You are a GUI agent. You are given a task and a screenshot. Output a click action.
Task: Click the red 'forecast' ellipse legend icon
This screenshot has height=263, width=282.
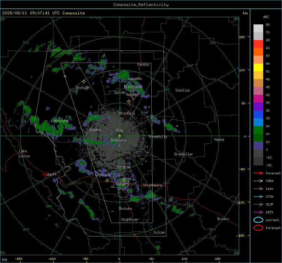[x=258, y=228]
